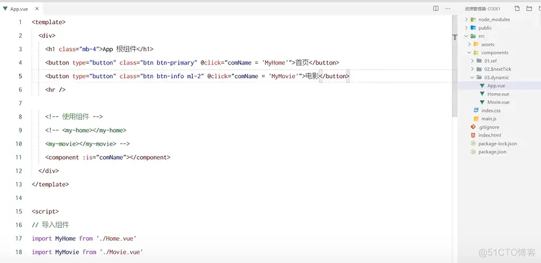Click the icon beside package-lock.json
Image resolution: width=541 pixels, height=263 pixels.
point(473,143)
